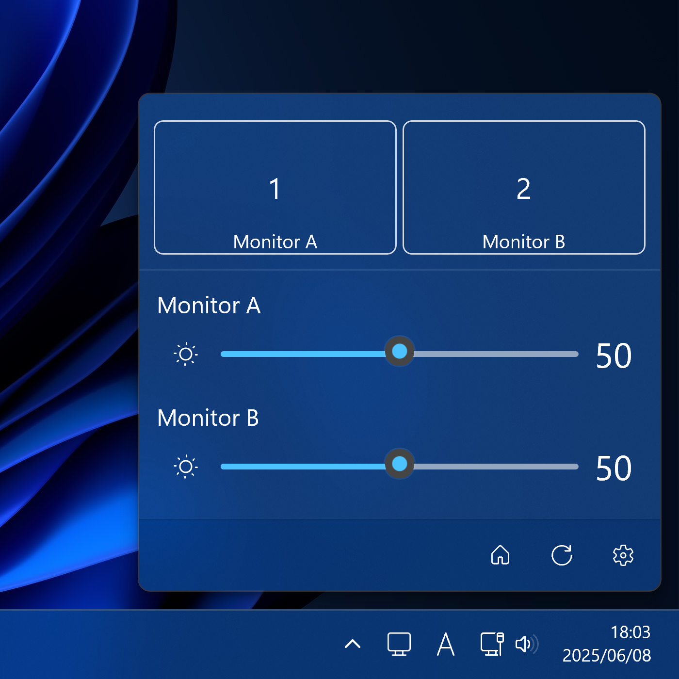Click the Monitor A brightness slider handle
This screenshot has height=679, width=679.
point(400,351)
